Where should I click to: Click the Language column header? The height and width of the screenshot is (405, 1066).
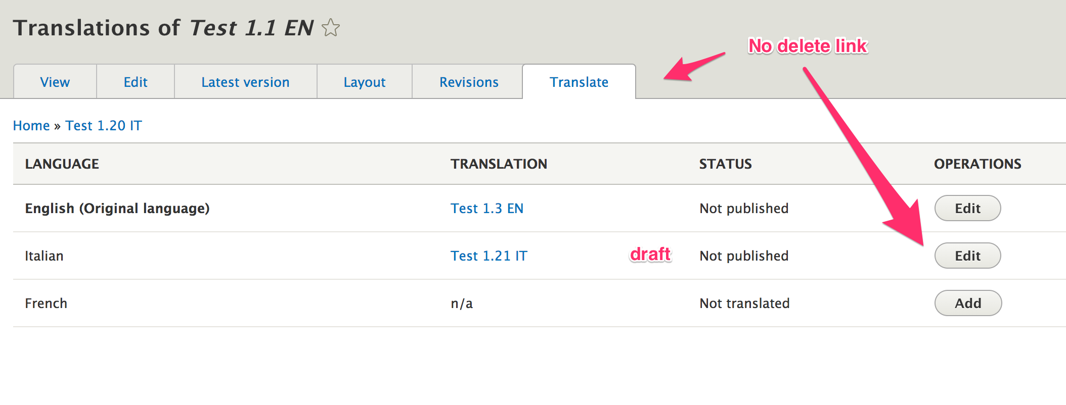tap(62, 164)
